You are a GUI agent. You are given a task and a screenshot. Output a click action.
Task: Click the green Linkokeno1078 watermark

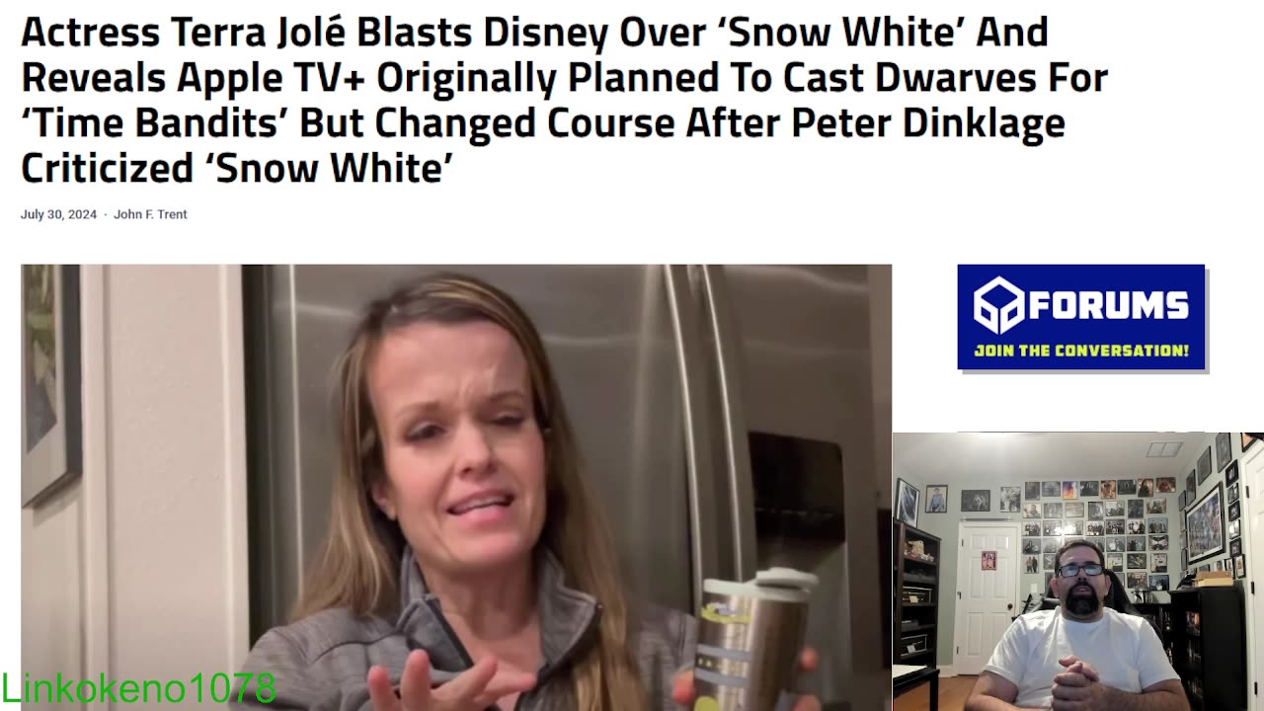tap(138, 688)
